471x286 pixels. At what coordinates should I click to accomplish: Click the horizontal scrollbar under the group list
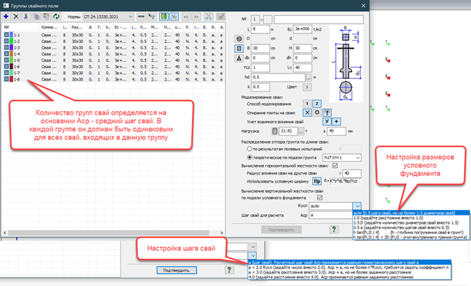[108, 233]
